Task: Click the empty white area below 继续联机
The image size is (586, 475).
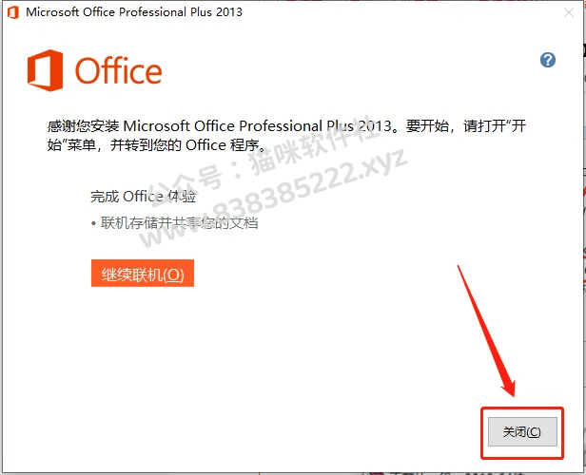Action: (x=262, y=354)
